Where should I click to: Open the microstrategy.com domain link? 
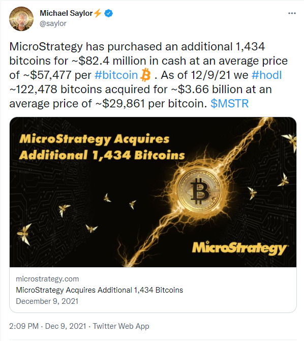(47, 279)
